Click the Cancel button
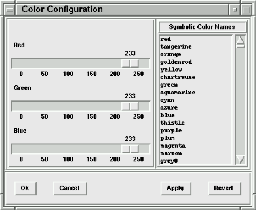This screenshot has height=210, width=256. (70, 188)
